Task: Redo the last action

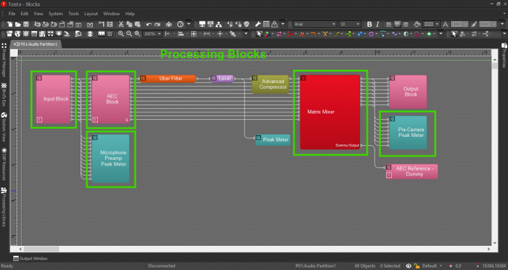Action: click(x=157, y=24)
